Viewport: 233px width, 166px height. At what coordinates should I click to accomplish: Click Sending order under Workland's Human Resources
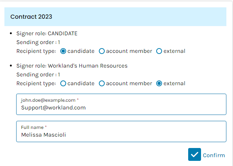[x=38, y=75]
